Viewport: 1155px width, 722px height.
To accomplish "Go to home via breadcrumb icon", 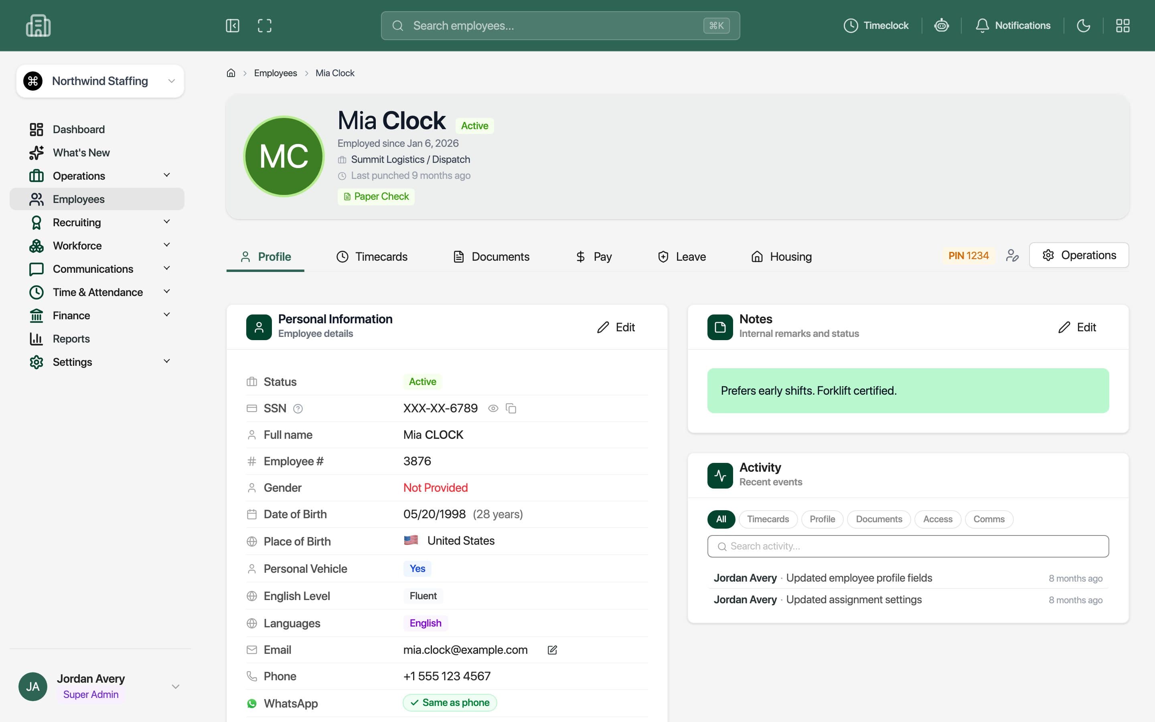I will click(231, 73).
